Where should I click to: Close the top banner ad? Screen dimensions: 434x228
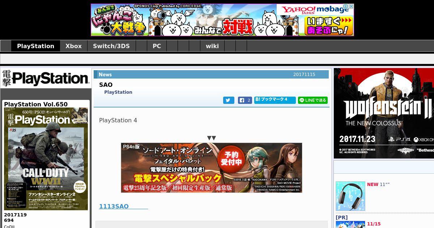click(x=351, y=6)
